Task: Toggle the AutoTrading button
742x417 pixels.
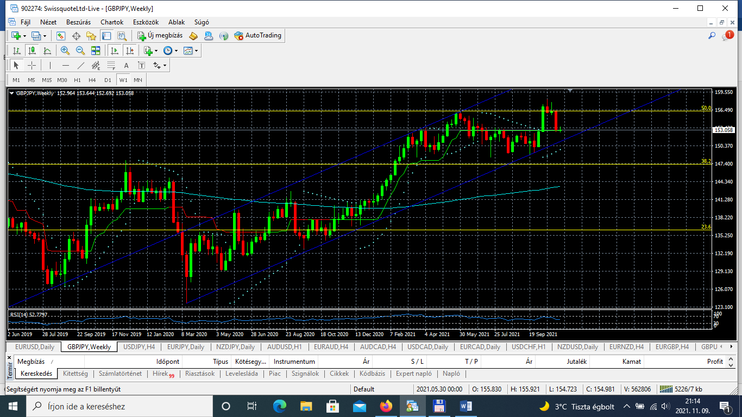Action: [x=258, y=36]
